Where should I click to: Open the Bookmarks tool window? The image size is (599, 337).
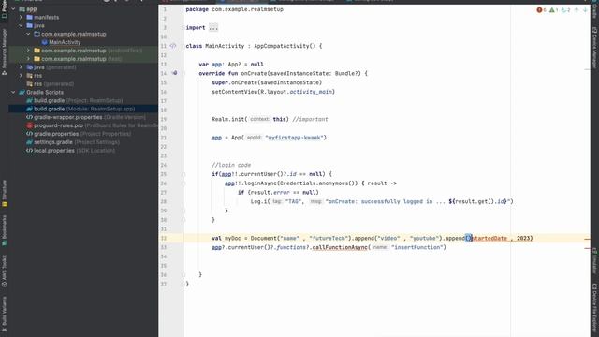pos(4,230)
